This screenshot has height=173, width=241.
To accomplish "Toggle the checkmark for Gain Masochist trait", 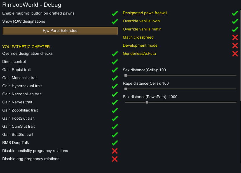I will click(114, 78).
